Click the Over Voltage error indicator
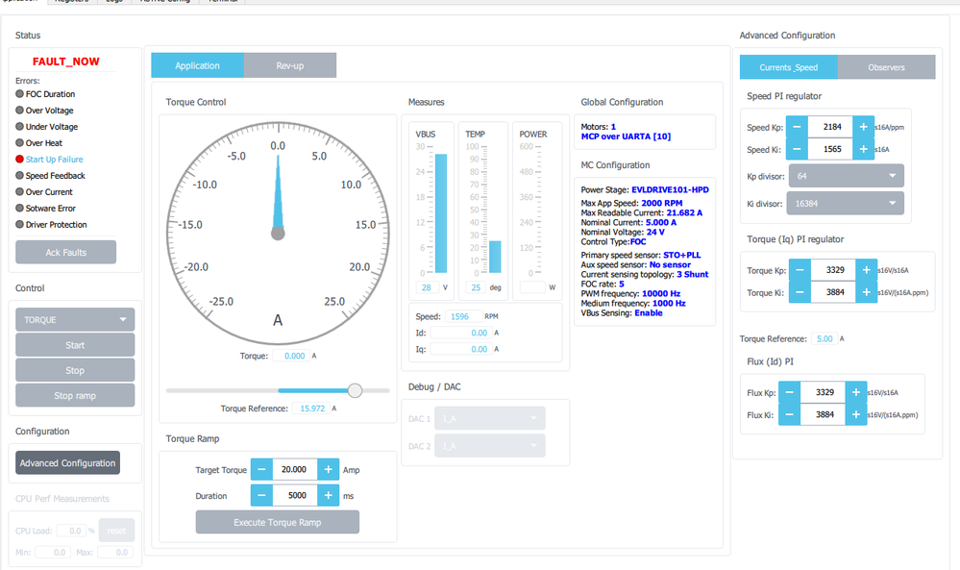This screenshot has width=960, height=570. pyautogui.click(x=19, y=111)
